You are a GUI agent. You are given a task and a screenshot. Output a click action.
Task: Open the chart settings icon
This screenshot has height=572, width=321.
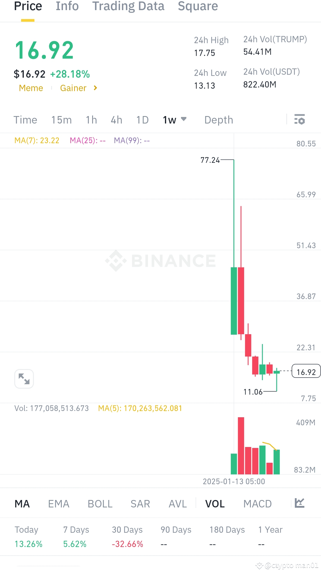click(300, 120)
